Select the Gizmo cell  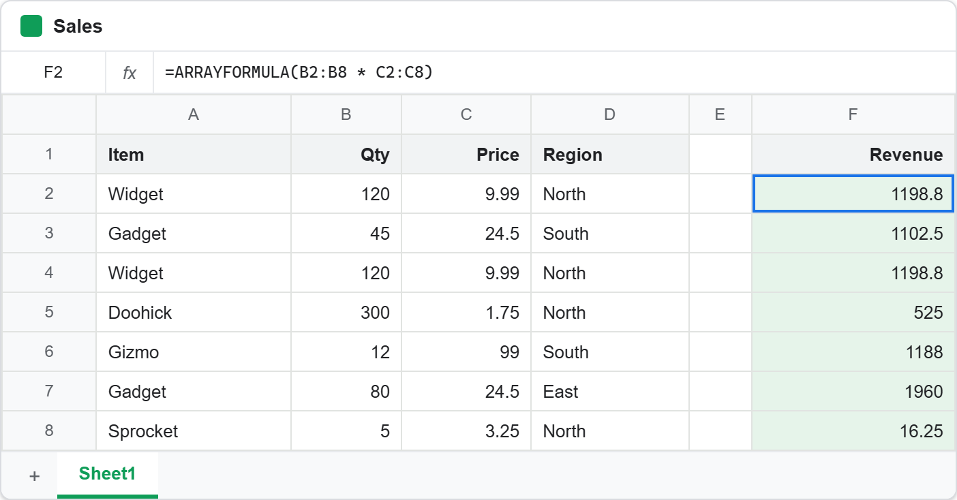[194, 351]
